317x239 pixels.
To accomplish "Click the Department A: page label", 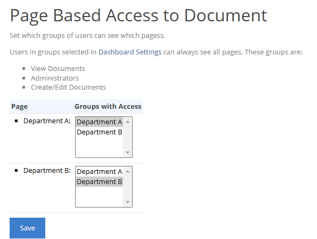I will point(47,121).
